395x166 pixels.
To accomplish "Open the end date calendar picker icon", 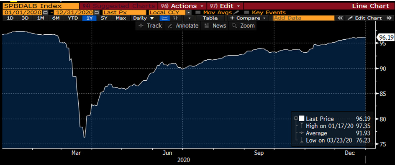I will 97,13.
